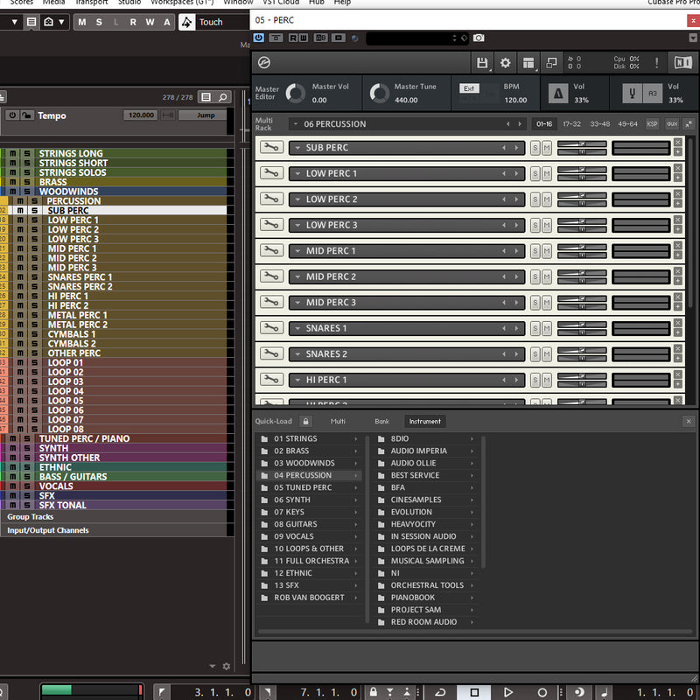This screenshot has height=700, width=700.
Task: Click the Jump button on Tempo track
Action: click(x=206, y=115)
